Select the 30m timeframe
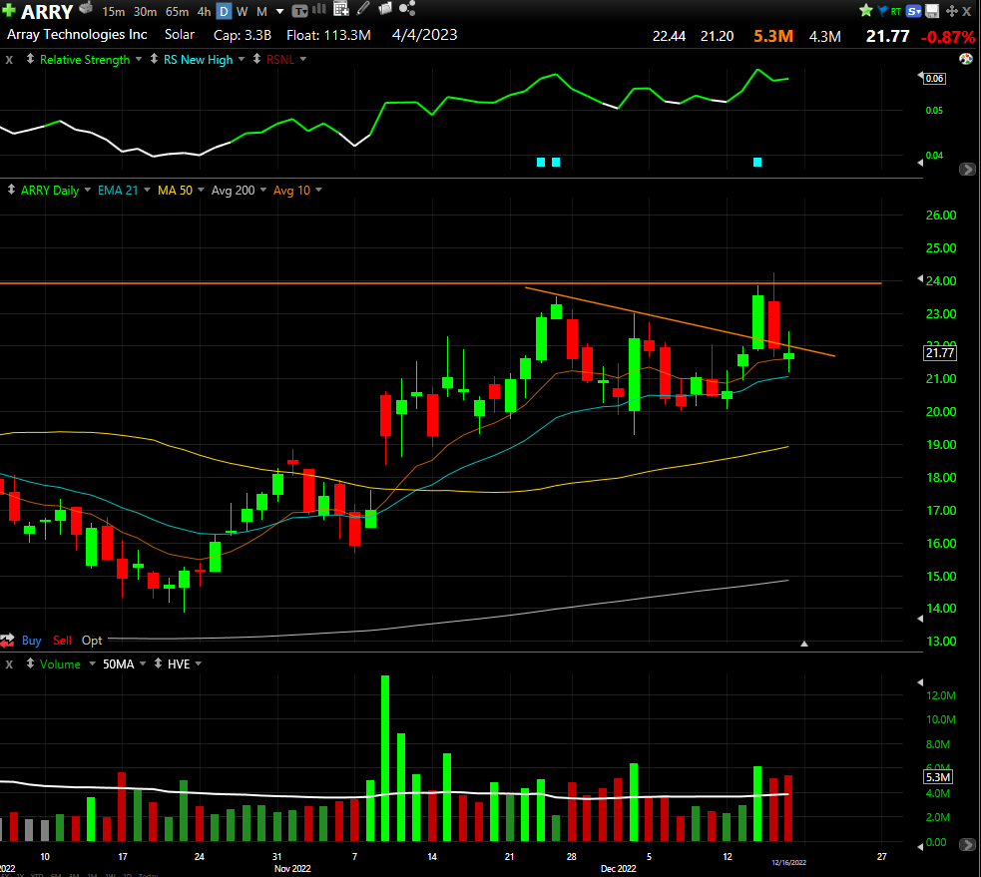This screenshot has height=877, width=981. pos(145,11)
